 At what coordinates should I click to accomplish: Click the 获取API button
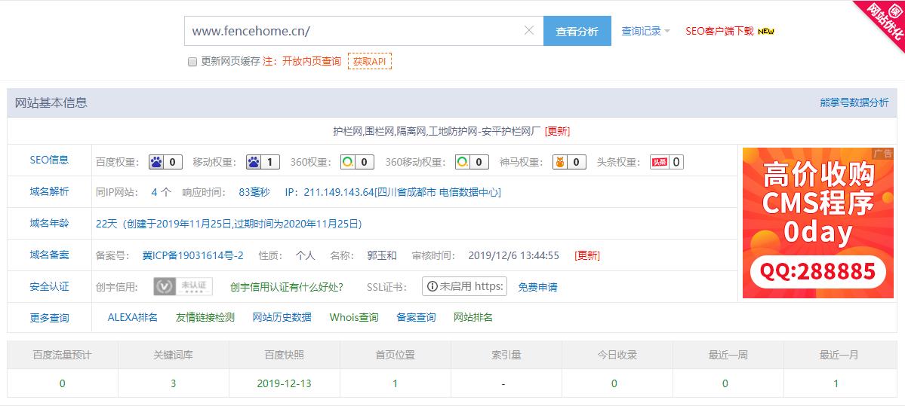(369, 61)
